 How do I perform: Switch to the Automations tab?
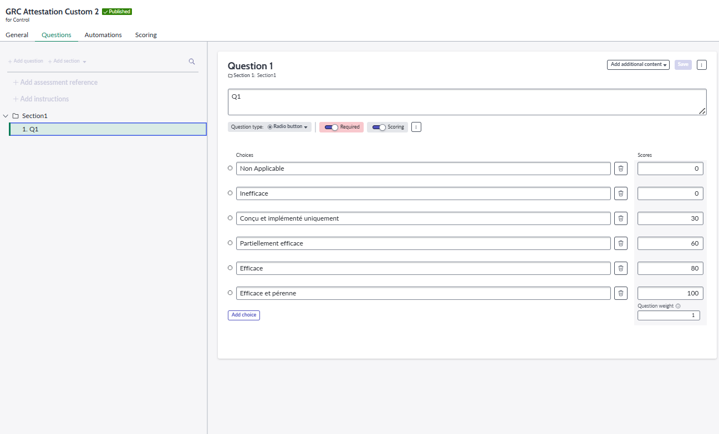click(103, 34)
